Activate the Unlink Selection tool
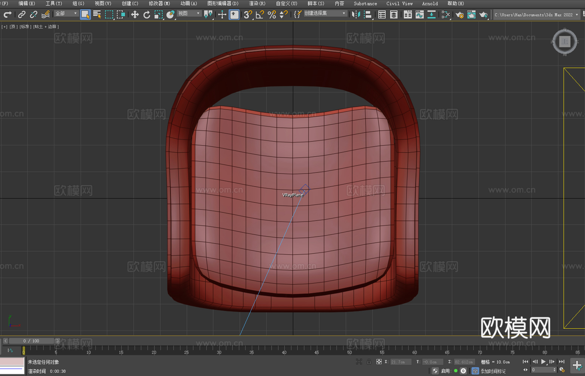585x376 pixels. tap(34, 14)
